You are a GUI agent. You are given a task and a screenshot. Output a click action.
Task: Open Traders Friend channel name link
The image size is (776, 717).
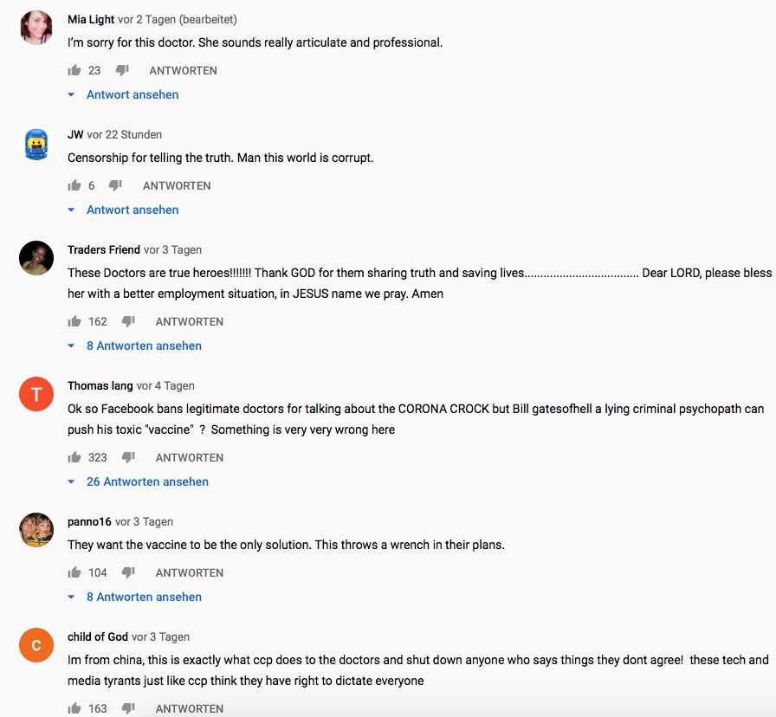[104, 249]
